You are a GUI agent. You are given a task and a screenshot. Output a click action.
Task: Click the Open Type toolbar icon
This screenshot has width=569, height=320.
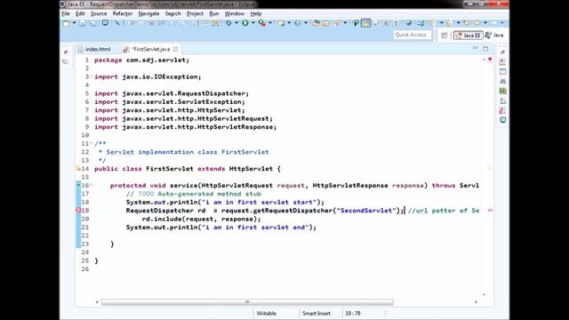click(316, 23)
